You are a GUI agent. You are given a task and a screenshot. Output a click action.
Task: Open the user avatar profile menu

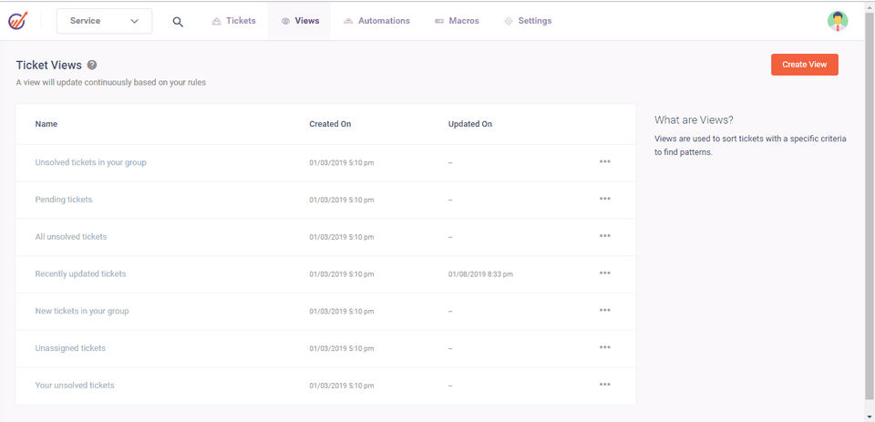(x=837, y=21)
